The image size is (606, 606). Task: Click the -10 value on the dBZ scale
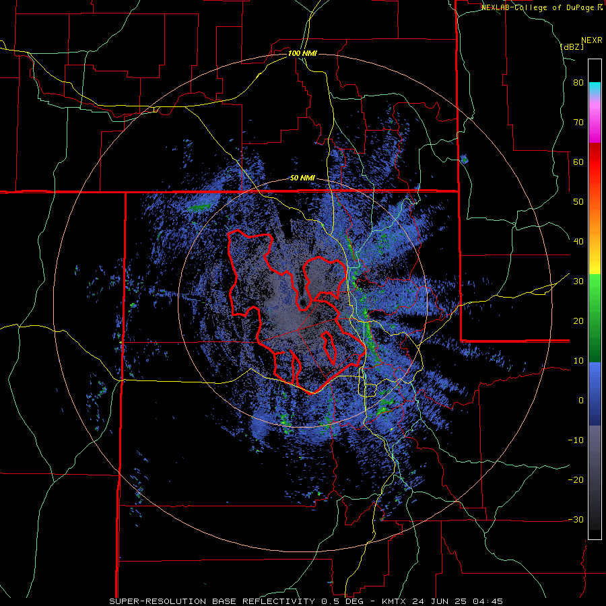pos(576,440)
